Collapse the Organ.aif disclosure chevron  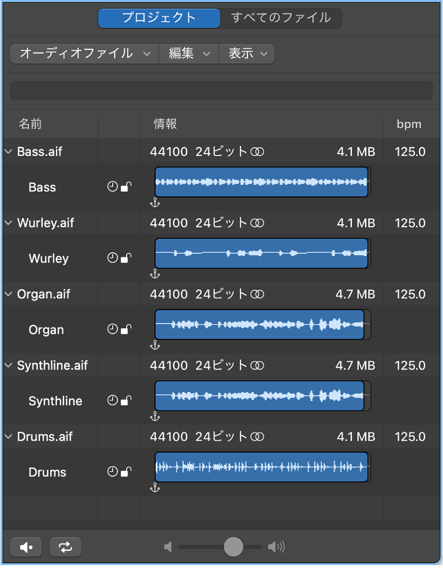point(8,294)
